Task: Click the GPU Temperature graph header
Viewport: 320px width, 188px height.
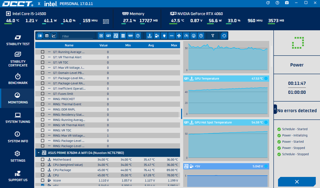Action: pos(226,78)
